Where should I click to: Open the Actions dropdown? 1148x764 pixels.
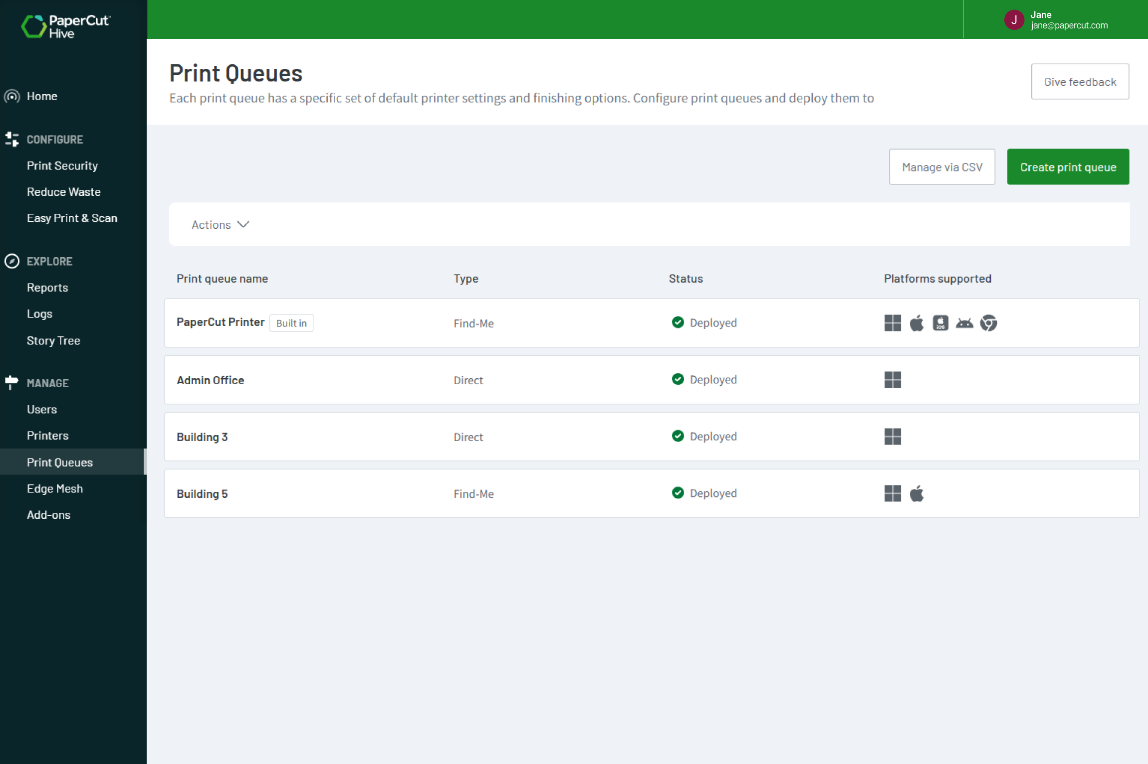coord(220,225)
